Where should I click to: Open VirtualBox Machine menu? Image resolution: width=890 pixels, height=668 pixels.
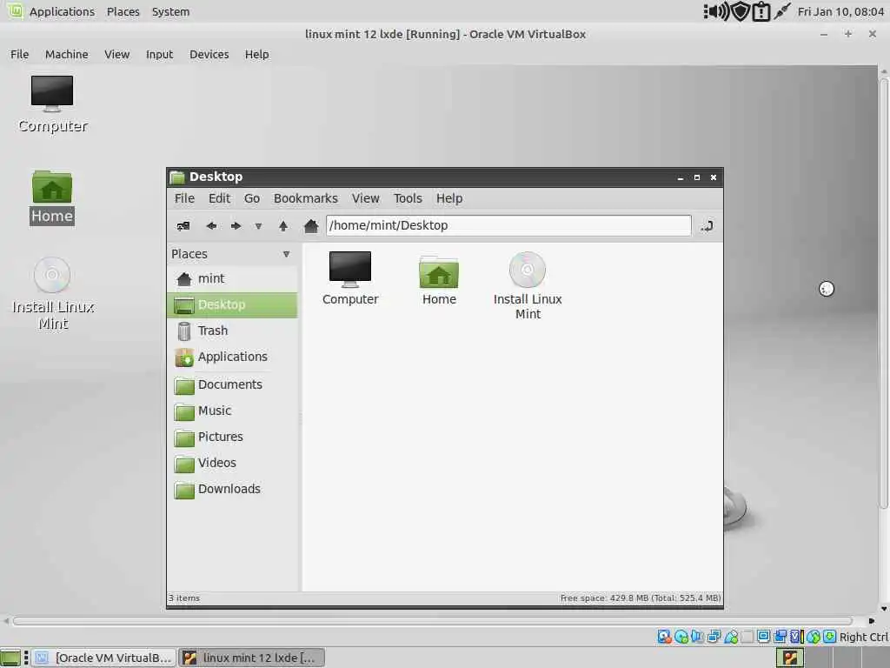pos(66,55)
